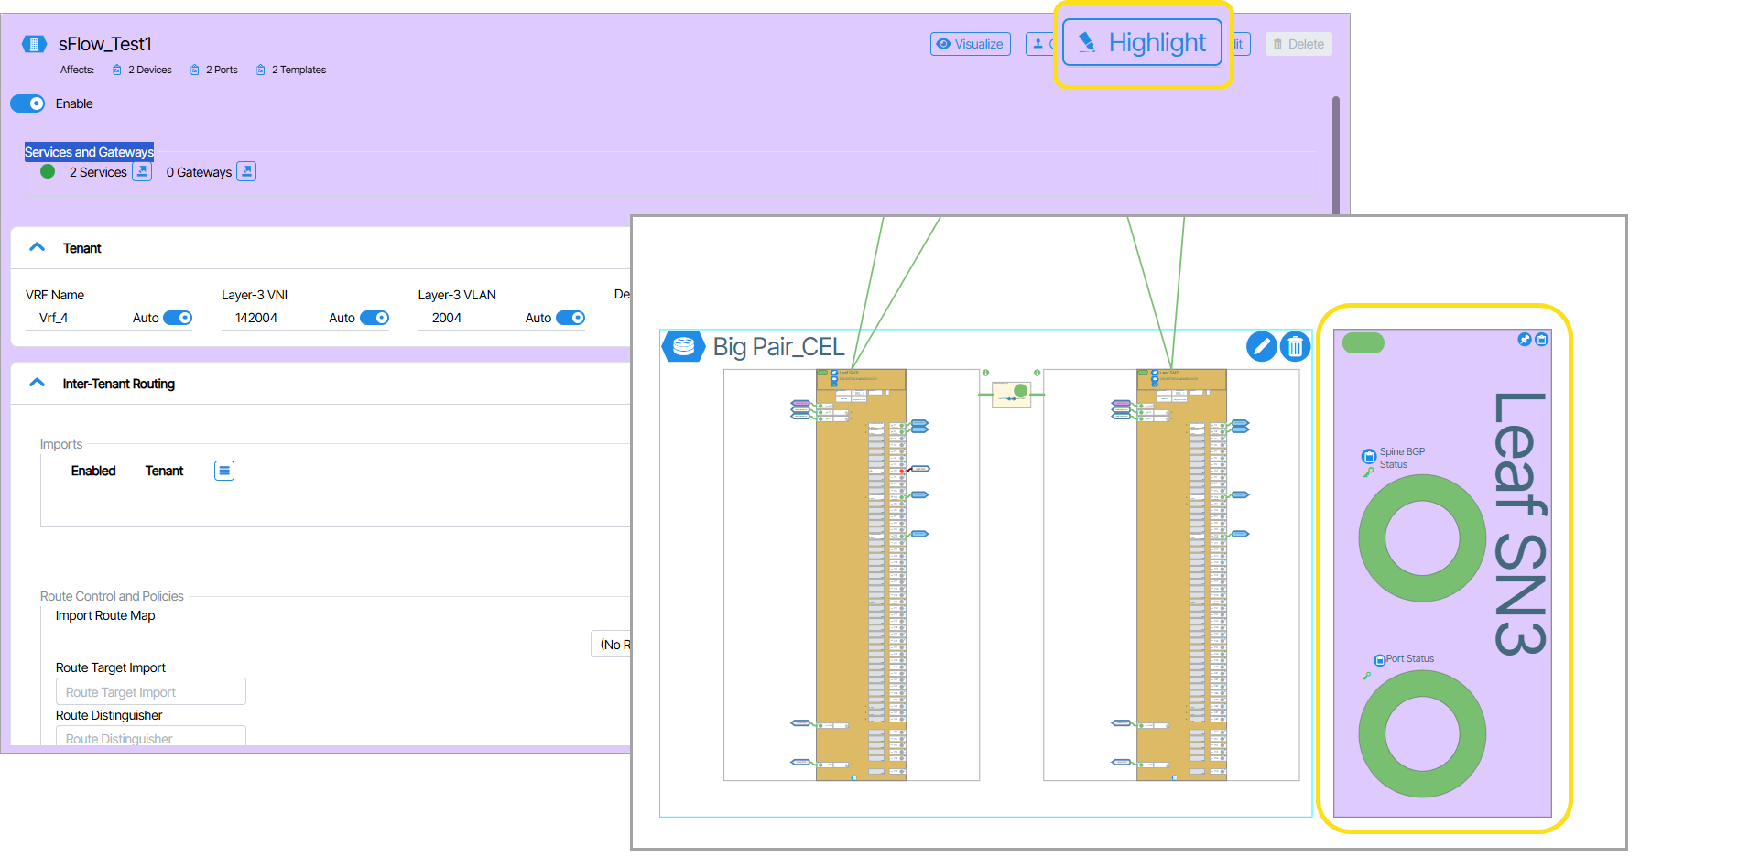The image size is (1760, 868).
Task: Click the Highlight button
Action: (1142, 43)
